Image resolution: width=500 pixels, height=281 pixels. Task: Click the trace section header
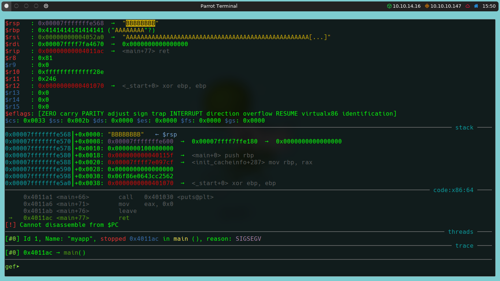pos(464,246)
